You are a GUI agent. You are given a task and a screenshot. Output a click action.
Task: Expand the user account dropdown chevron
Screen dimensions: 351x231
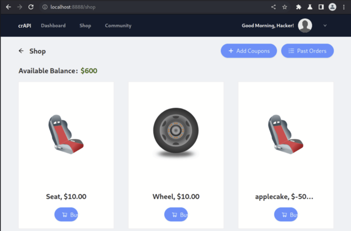click(325, 25)
